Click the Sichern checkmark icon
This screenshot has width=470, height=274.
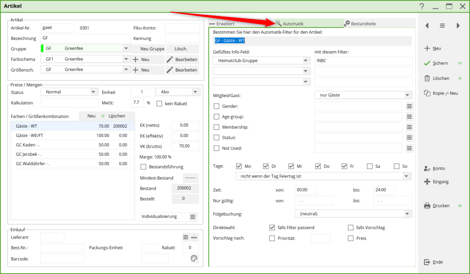(x=427, y=63)
